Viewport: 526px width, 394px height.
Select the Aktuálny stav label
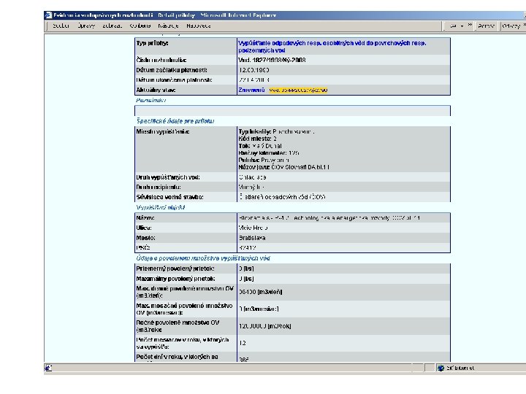coord(156,90)
